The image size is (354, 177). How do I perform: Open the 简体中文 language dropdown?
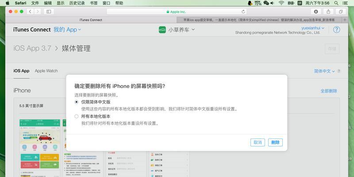pyautogui.click(x=324, y=71)
